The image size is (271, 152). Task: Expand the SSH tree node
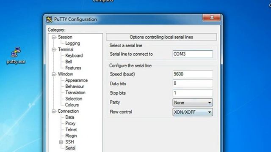(x=61, y=142)
